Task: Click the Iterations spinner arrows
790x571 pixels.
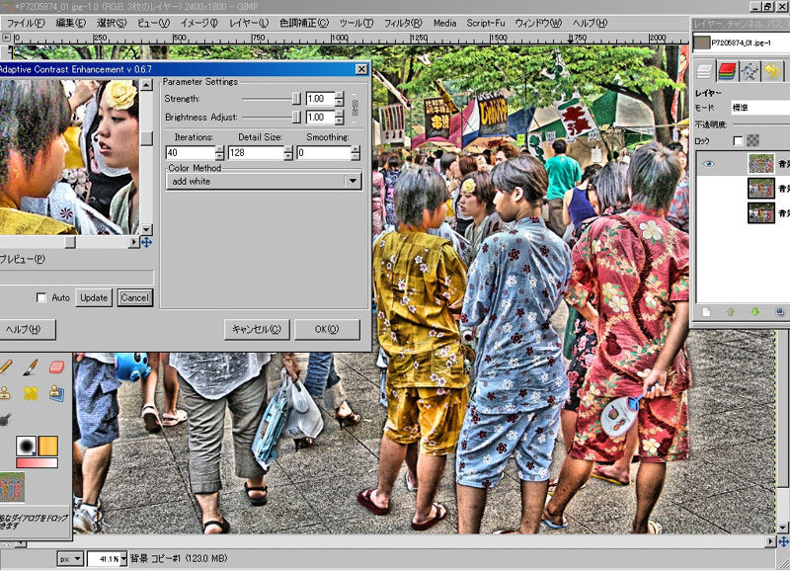Action: pyautogui.click(x=219, y=153)
